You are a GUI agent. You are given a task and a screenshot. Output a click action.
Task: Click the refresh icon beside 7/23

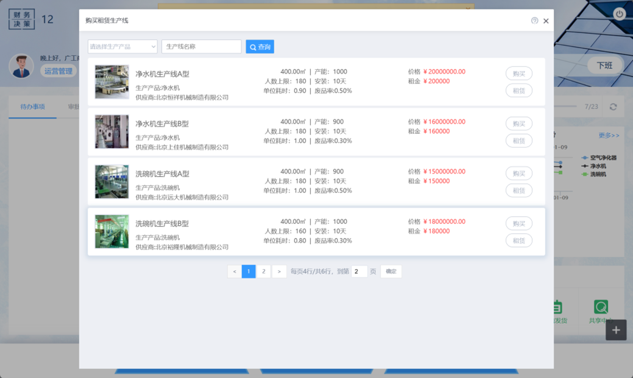[x=613, y=107]
